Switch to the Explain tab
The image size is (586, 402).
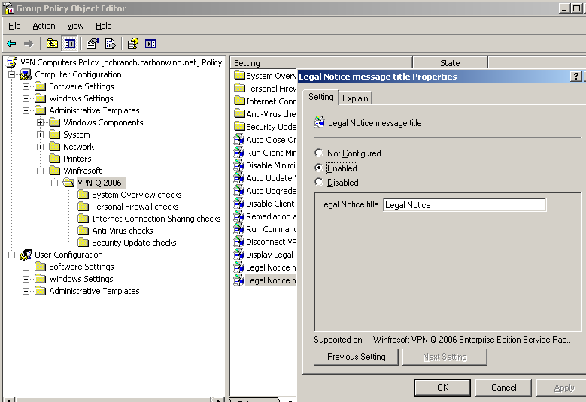coord(356,98)
